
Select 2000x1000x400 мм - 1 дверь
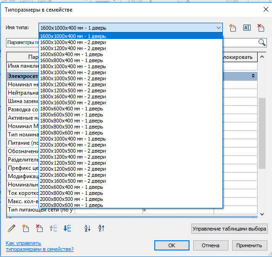(131, 139)
